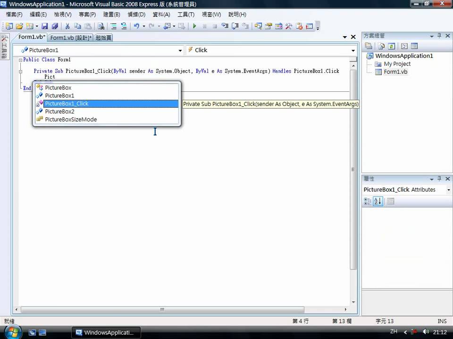The width and height of the screenshot is (453, 339).
Task: Collapse the PictureBox1_Click sub outline
Action: [20, 72]
